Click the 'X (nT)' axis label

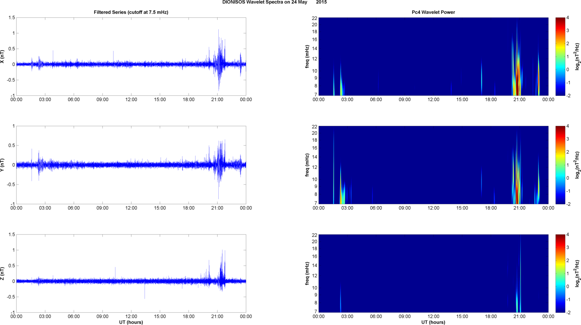2,57
